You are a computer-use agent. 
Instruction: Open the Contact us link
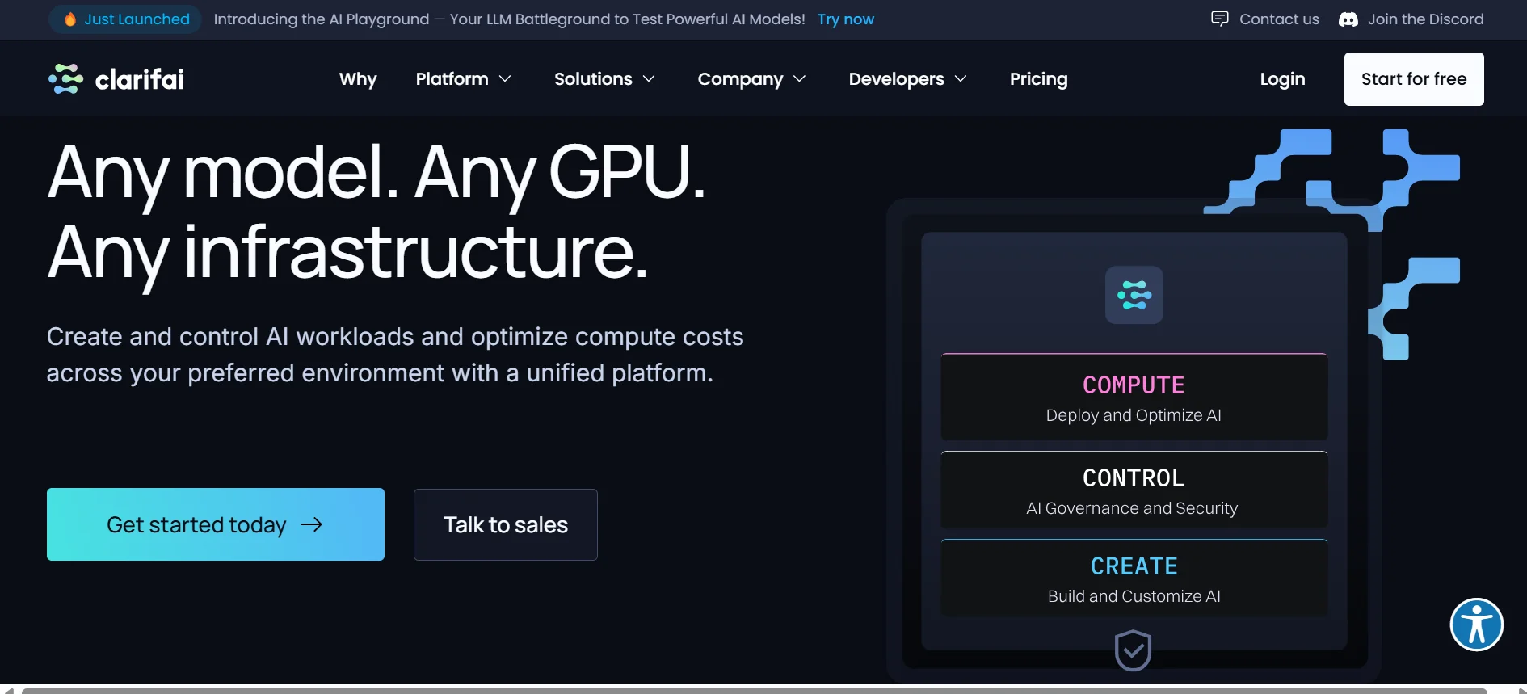click(1279, 19)
